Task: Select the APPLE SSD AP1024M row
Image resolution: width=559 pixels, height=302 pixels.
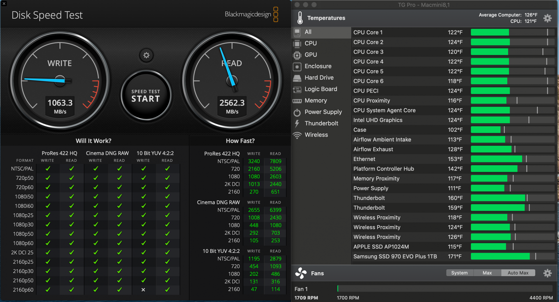Action: (x=454, y=247)
